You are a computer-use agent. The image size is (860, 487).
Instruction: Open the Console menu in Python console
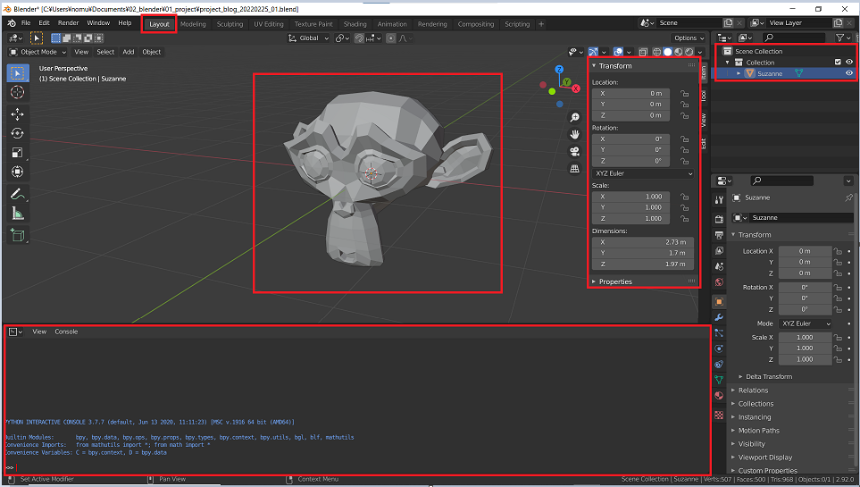pyautogui.click(x=66, y=332)
